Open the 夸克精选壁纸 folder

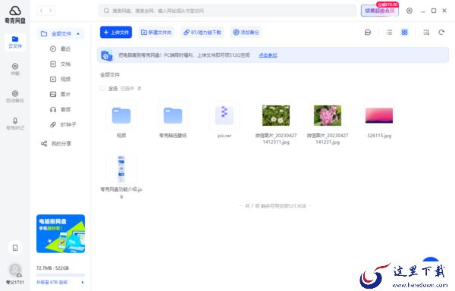173,115
